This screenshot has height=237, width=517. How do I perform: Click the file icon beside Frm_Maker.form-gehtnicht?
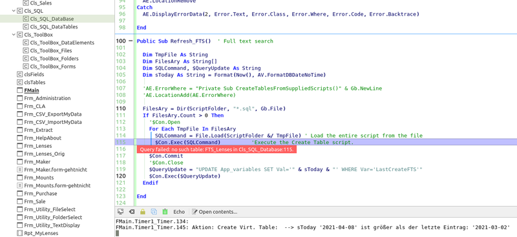(x=19, y=170)
